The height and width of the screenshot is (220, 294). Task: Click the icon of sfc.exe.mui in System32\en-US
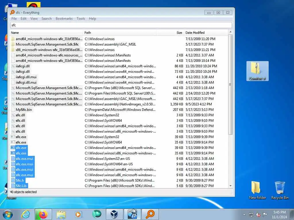tap(13, 159)
